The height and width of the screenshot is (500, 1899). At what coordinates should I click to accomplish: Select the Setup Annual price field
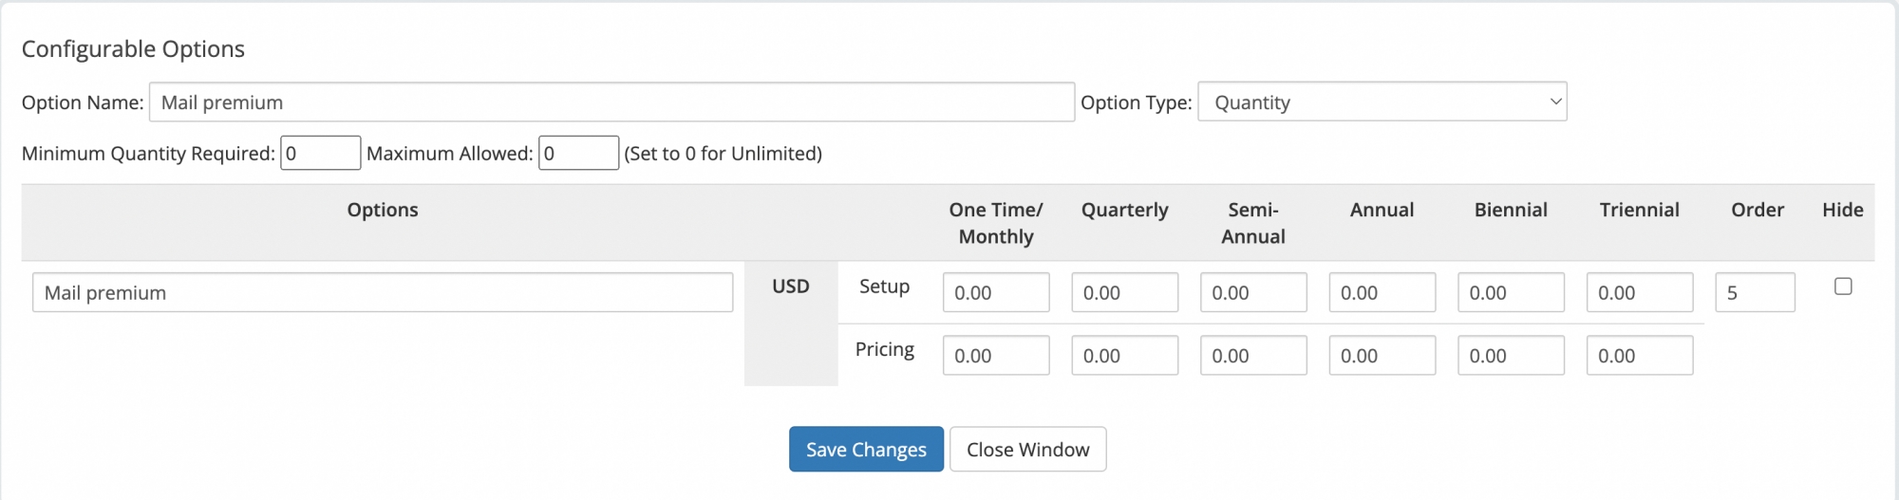1382,293
